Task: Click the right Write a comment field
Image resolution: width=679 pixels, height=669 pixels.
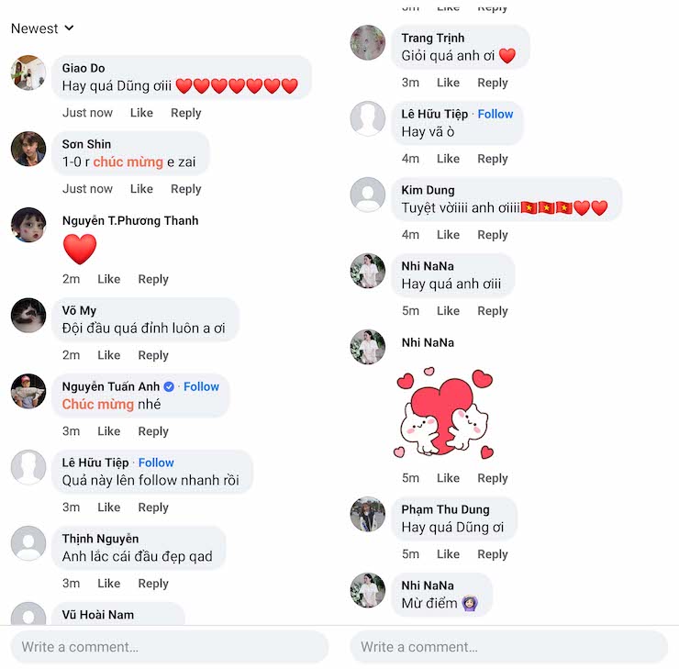Action: tap(509, 647)
